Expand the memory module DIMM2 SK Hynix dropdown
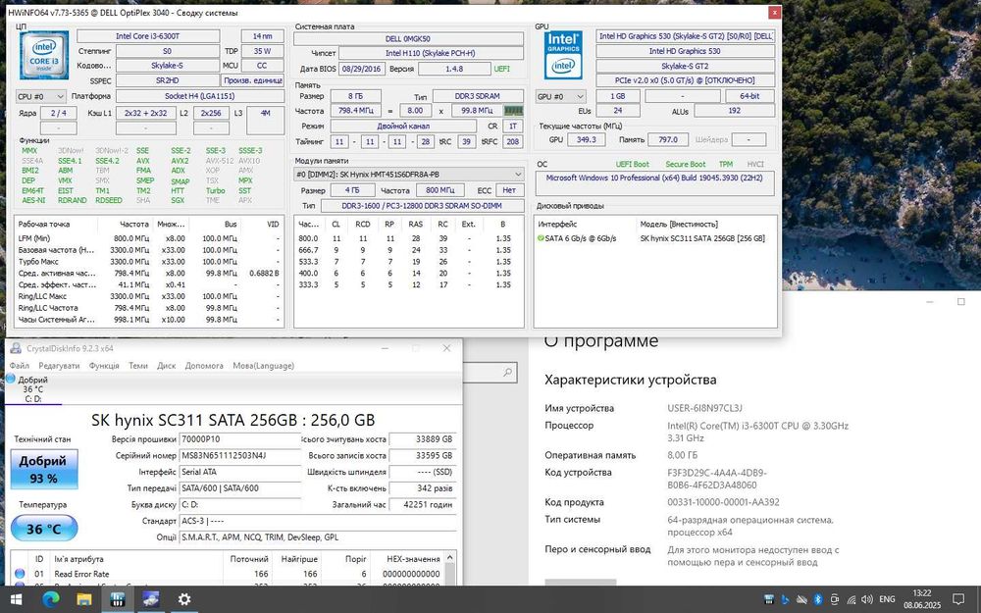This screenshot has width=981, height=613. pos(409,174)
